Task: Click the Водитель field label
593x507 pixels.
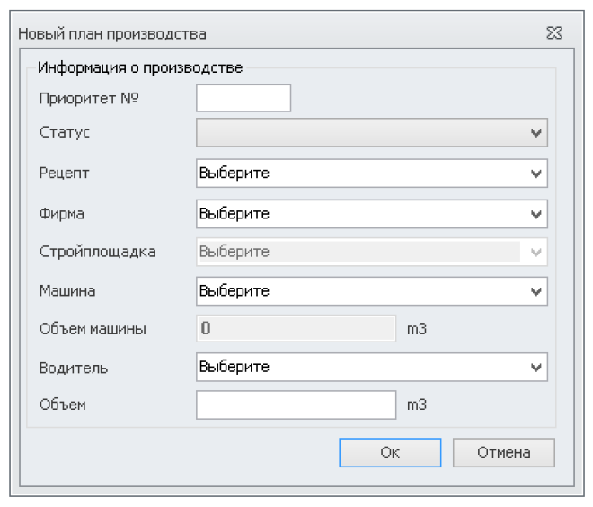Action: coord(72,367)
